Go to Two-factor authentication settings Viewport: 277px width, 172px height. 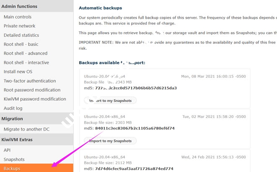[x=30, y=81]
